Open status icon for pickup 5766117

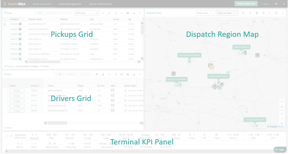click(20, 39)
